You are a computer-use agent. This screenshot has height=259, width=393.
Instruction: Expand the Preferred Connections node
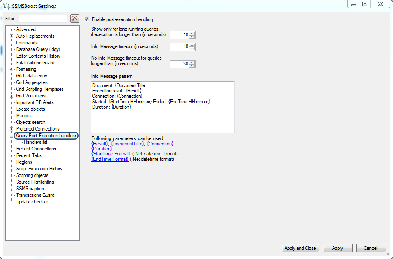11,129
